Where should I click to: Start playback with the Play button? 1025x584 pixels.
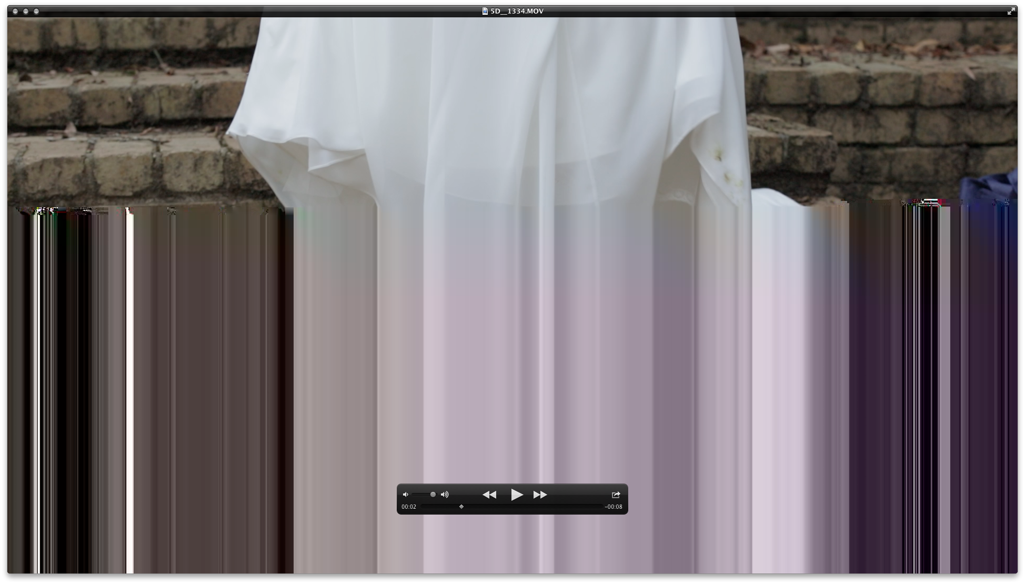(517, 495)
